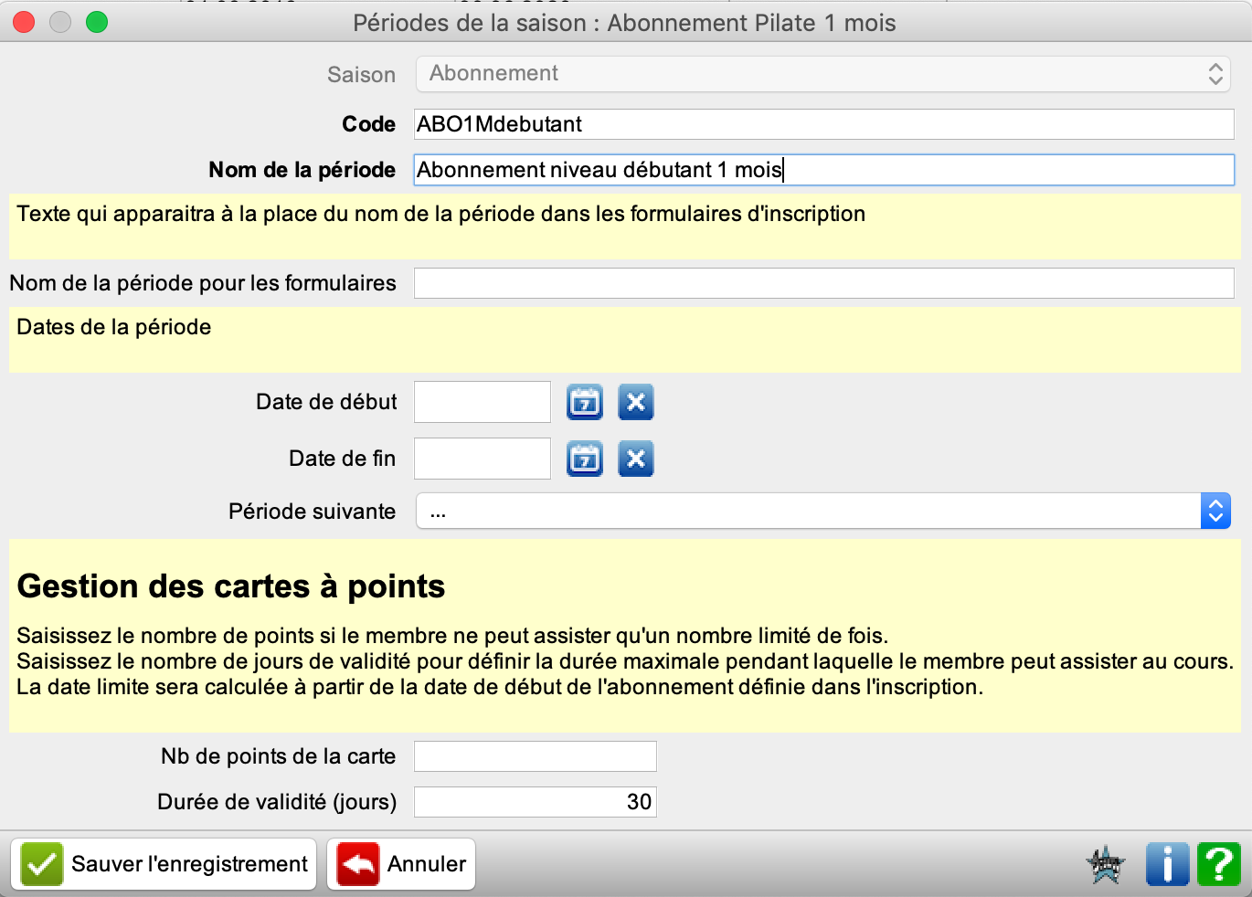
Task: Clear the Date de début value
Action: point(636,402)
